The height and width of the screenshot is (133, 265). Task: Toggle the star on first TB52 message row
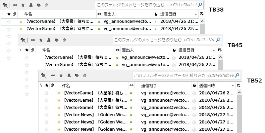pos(47,93)
